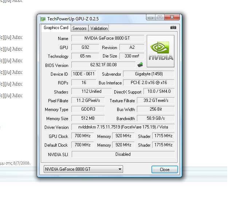Select the Graphics Card tab

pyautogui.click(x=56, y=28)
